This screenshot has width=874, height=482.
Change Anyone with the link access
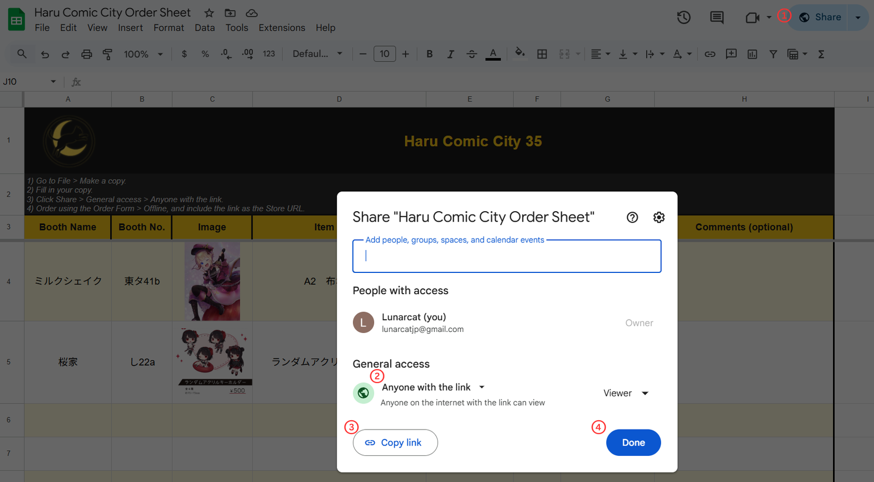tap(433, 387)
